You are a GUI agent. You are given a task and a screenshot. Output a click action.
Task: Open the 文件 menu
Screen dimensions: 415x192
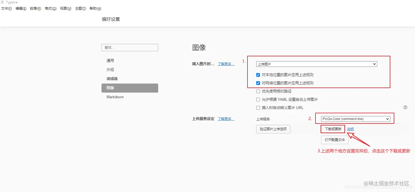(7, 8)
